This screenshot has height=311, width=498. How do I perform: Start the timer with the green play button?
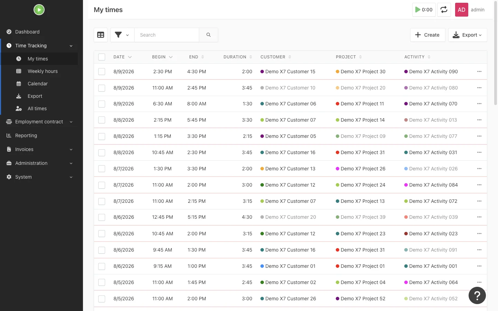coord(424,10)
